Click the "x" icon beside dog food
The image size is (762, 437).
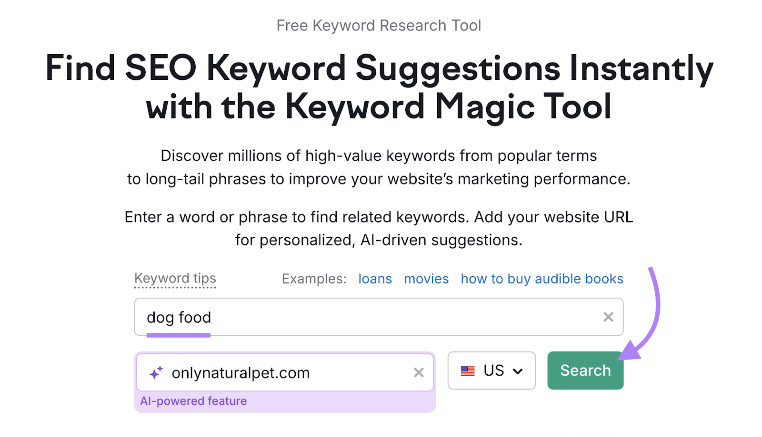click(608, 317)
